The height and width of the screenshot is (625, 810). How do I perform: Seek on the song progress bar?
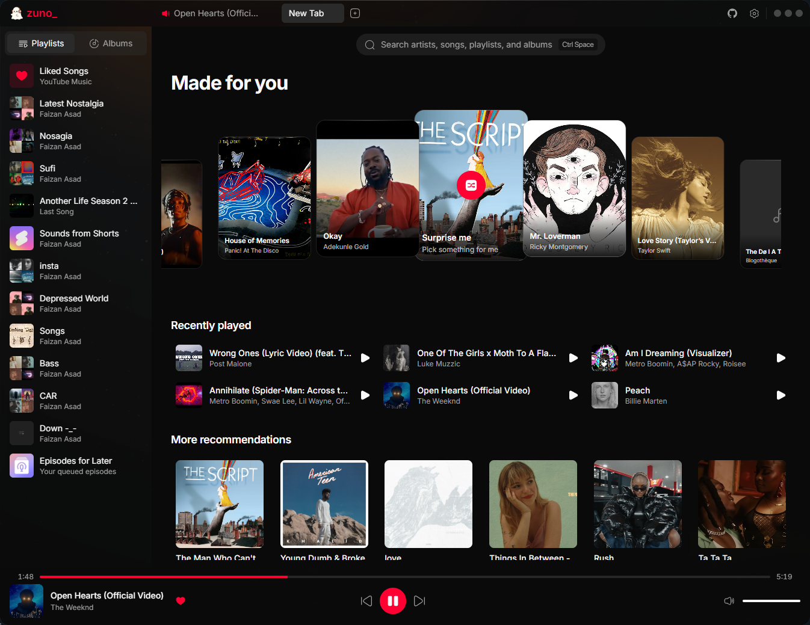[x=405, y=576]
